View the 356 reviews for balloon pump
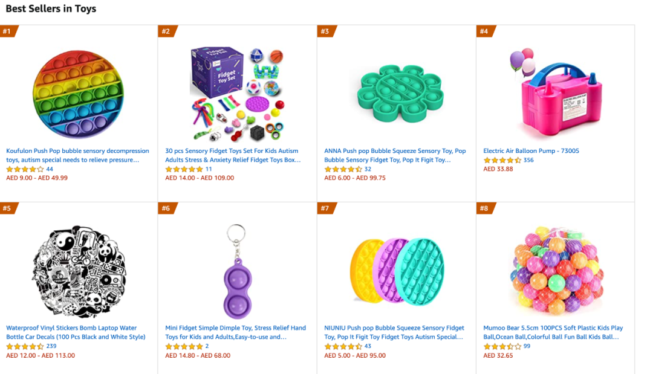 (x=528, y=160)
